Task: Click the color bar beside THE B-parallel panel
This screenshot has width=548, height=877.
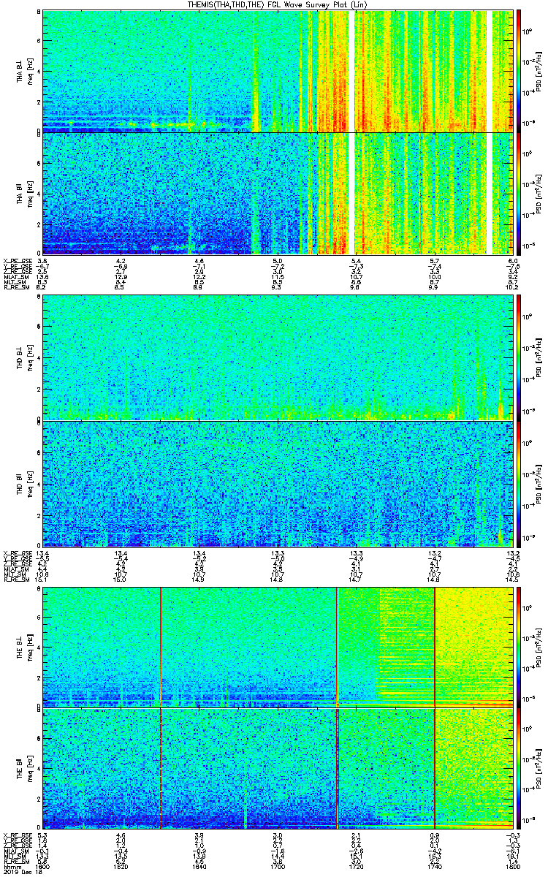Action: point(519,767)
